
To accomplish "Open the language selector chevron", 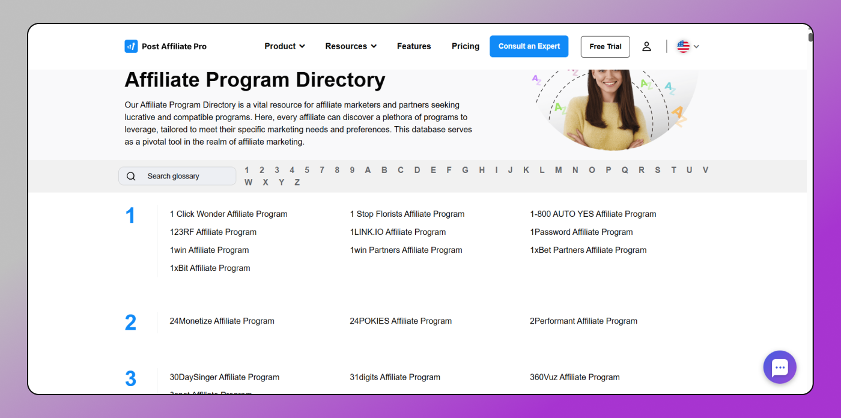I will pyautogui.click(x=696, y=46).
